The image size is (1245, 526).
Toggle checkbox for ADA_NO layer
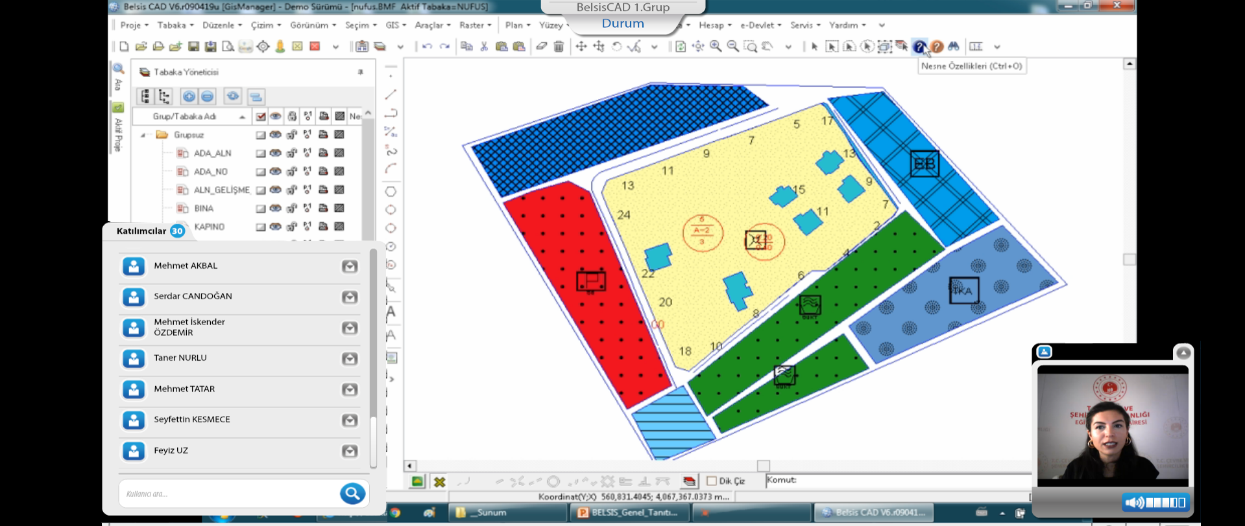(260, 172)
